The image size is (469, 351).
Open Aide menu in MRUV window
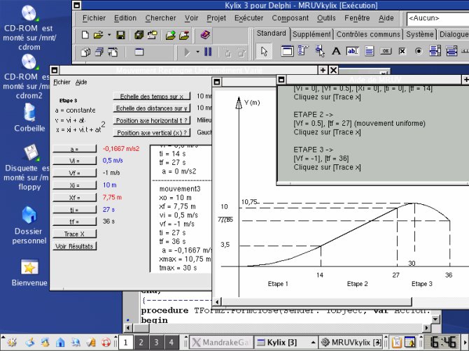tap(81, 82)
